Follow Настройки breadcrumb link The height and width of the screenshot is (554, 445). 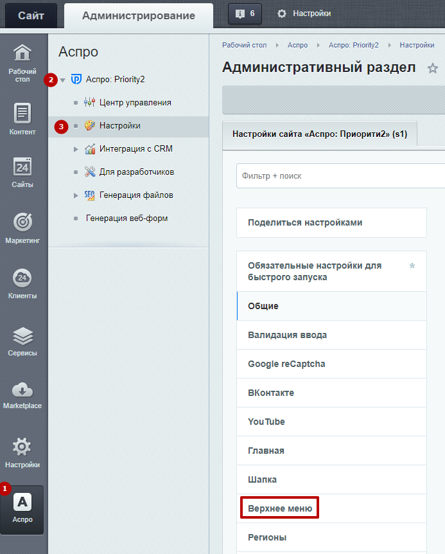coord(417,45)
